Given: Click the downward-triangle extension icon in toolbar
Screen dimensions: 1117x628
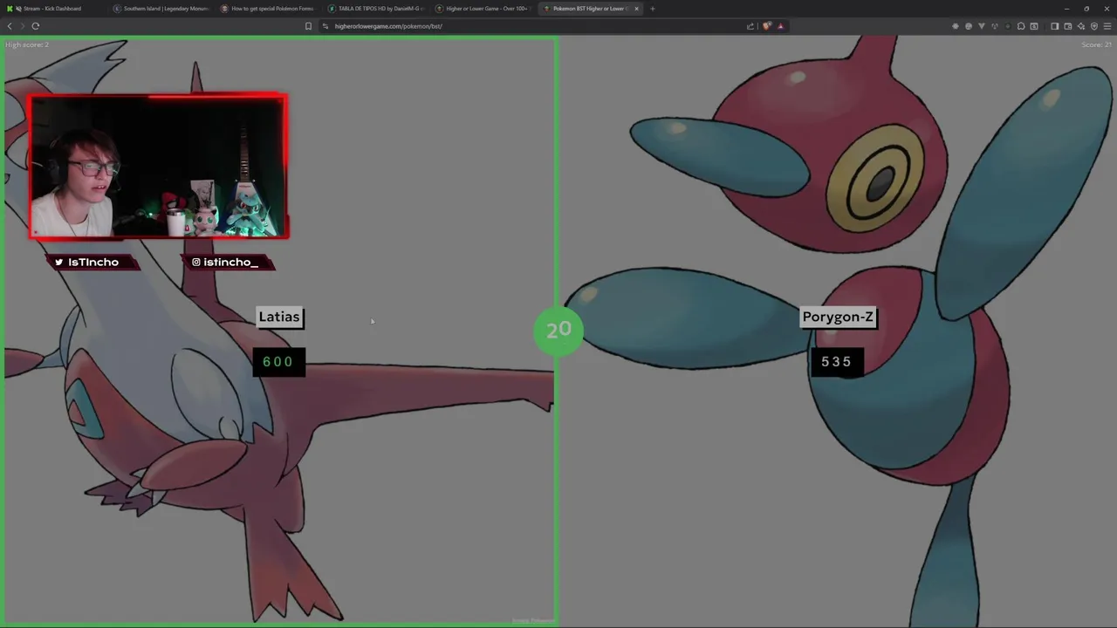Looking at the screenshot, I should tap(982, 26).
